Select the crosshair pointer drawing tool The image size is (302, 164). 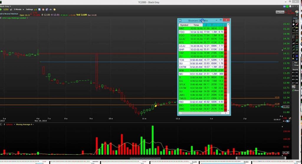click(x=294, y=21)
